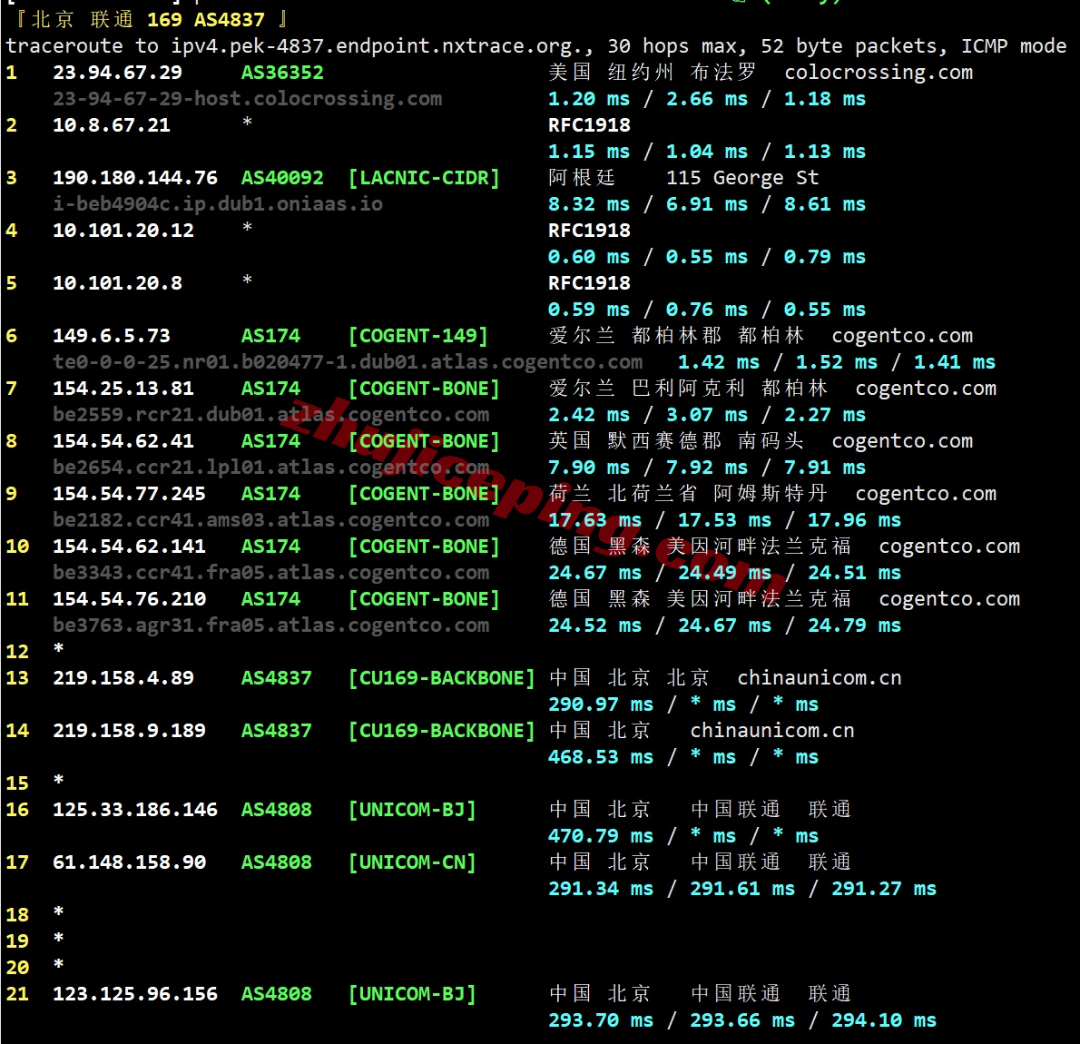Click the AS40092 label
The height and width of the screenshot is (1044, 1080).
[282, 178]
